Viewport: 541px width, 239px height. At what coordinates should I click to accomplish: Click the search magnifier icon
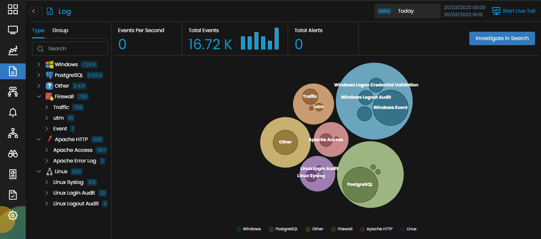(40, 49)
